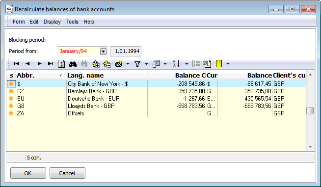
Task: Confirm with the OK button
Action: tap(28, 173)
